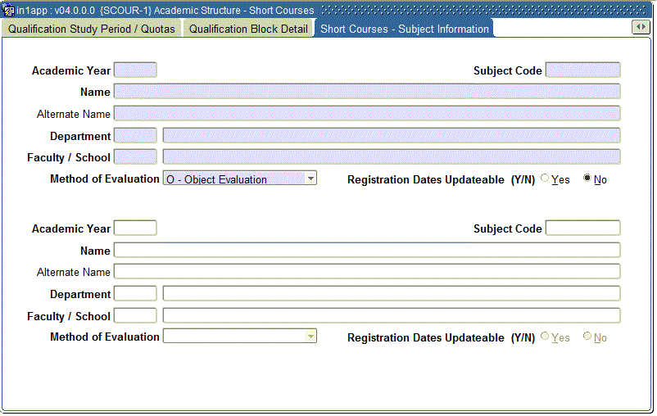Switch to Qualification Study Period / Quotas tab
Screen dimensions: 657x416
pyautogui.click(x=92, y=29)
